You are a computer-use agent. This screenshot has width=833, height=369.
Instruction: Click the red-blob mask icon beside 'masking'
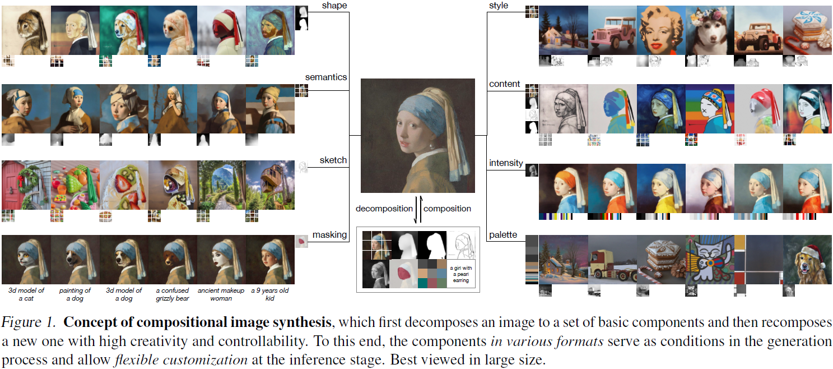pyautogui.click(x=302, y=241)
